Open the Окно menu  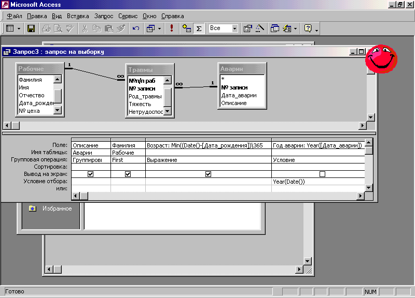point(149,16)
